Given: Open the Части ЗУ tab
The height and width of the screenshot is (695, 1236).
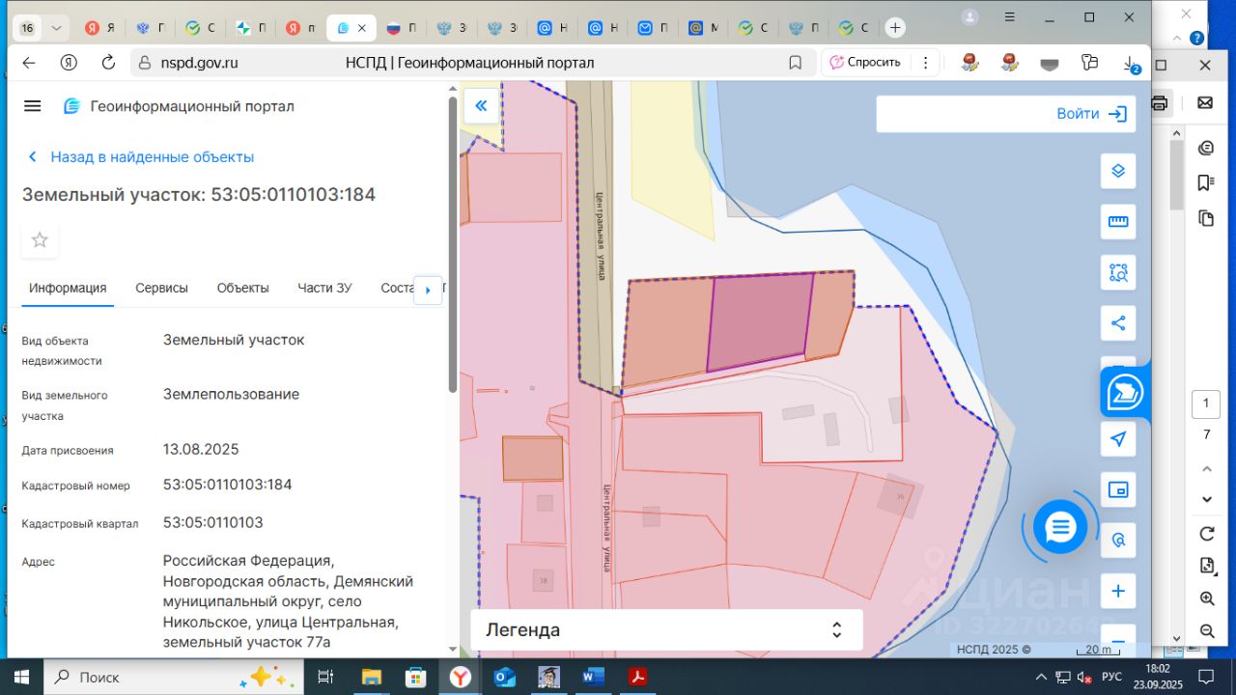Looking at the screenshot, I should tap(324, 288).
